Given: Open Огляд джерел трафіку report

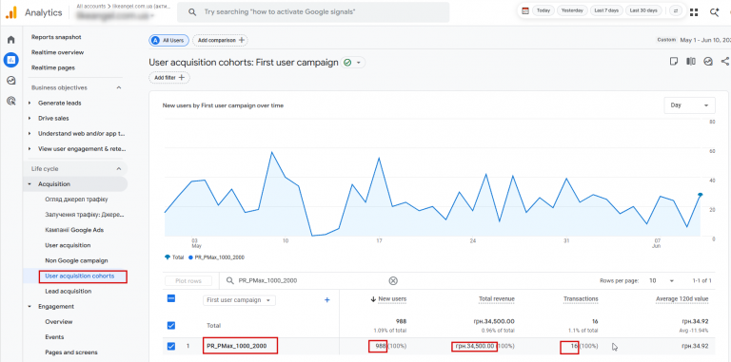Looking at the screenshot, I should pos(76,200).
